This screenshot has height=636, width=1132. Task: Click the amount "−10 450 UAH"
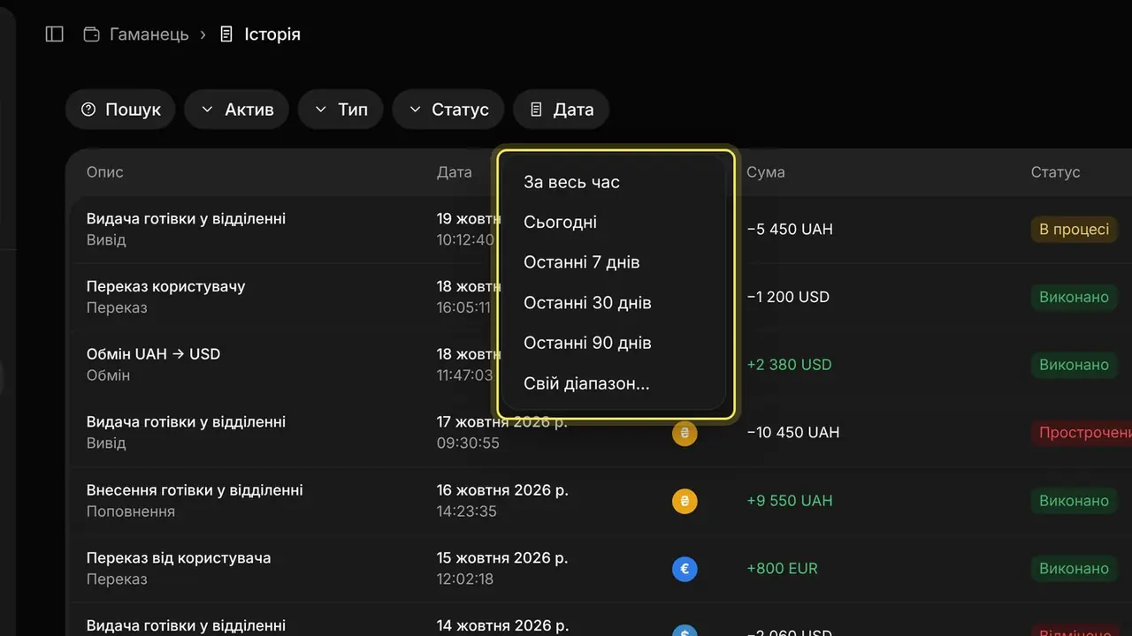pos(793,433)
